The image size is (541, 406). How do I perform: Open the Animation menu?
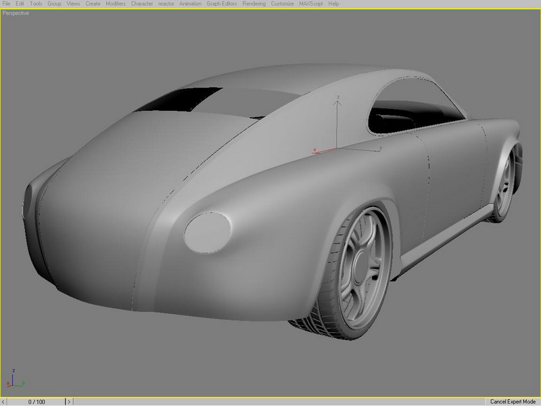(190, 3)
